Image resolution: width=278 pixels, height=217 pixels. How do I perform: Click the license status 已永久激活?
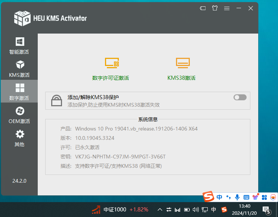click(x=87, y=147)
